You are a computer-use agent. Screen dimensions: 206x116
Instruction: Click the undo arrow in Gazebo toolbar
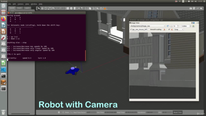click(53, 8)
